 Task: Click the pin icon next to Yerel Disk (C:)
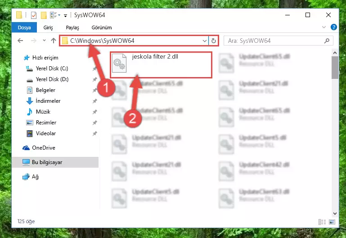pyautogui.click(x=94, y=69)
